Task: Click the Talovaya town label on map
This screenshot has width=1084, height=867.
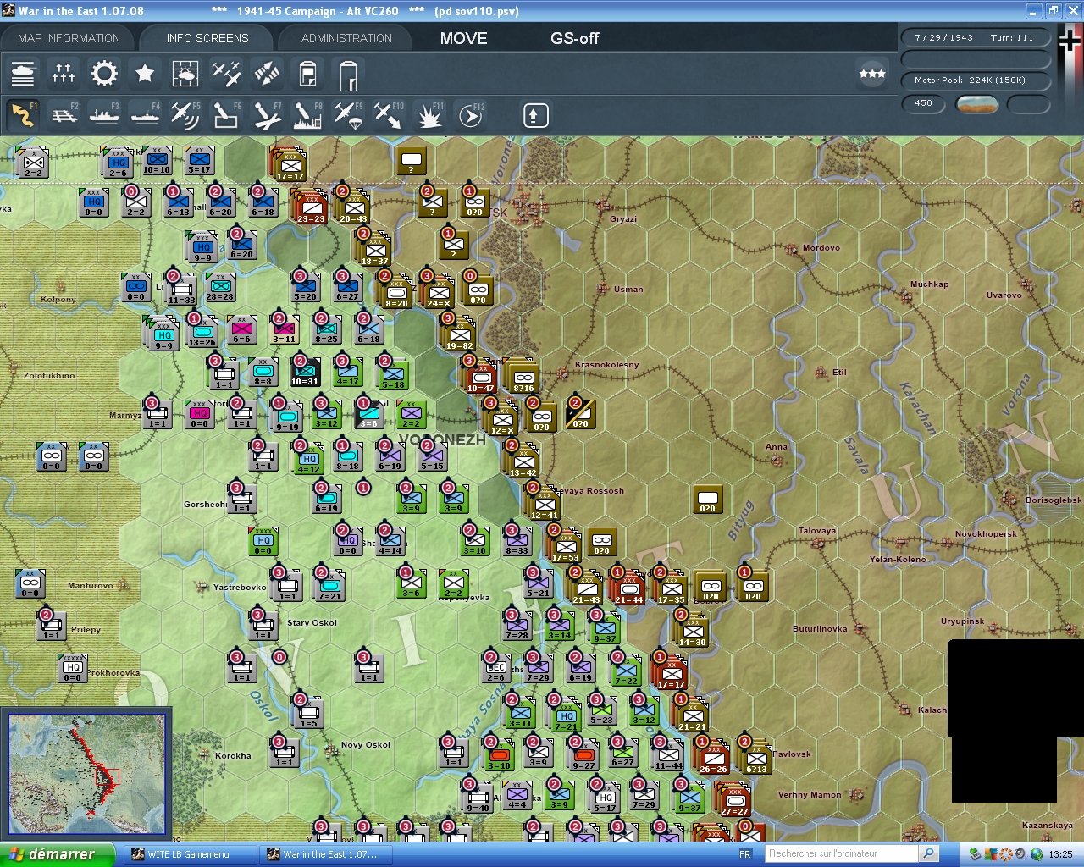Action: pyautogui.click(x=817, y=531)
